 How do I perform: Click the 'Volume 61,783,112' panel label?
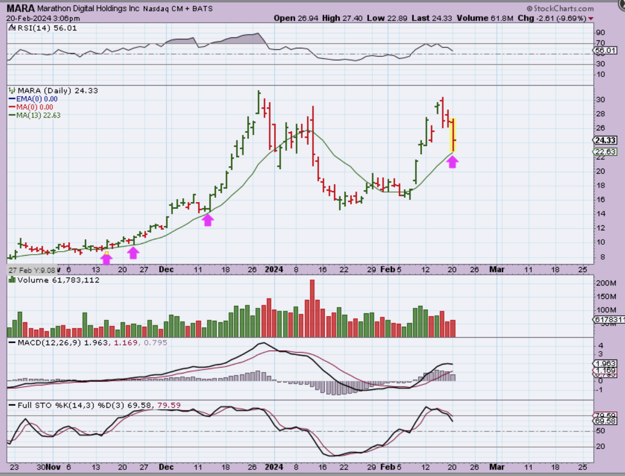coord(58,280)
